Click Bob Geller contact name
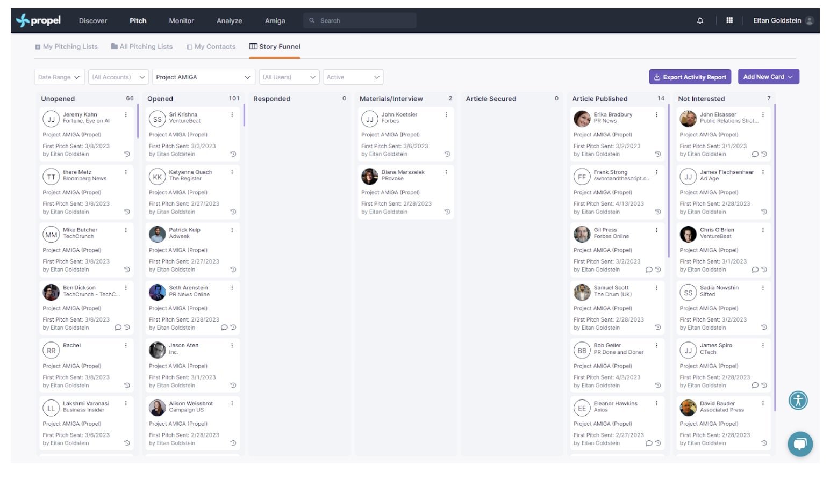Screen dimensions: 830x480 [x=607, y=345]
